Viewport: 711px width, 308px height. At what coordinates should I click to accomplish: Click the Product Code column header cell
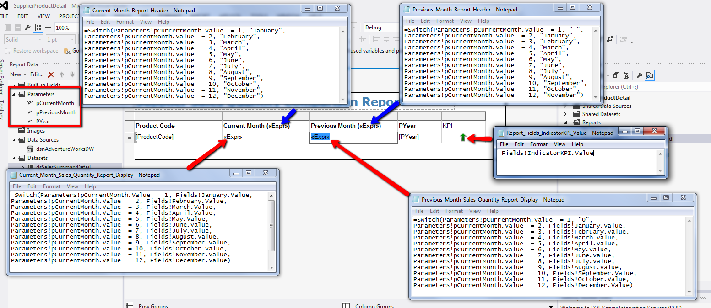pyautogui.click(x=178, y=126)
